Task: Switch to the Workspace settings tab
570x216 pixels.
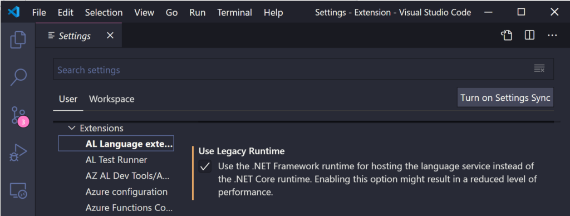Action: [111, 99]
